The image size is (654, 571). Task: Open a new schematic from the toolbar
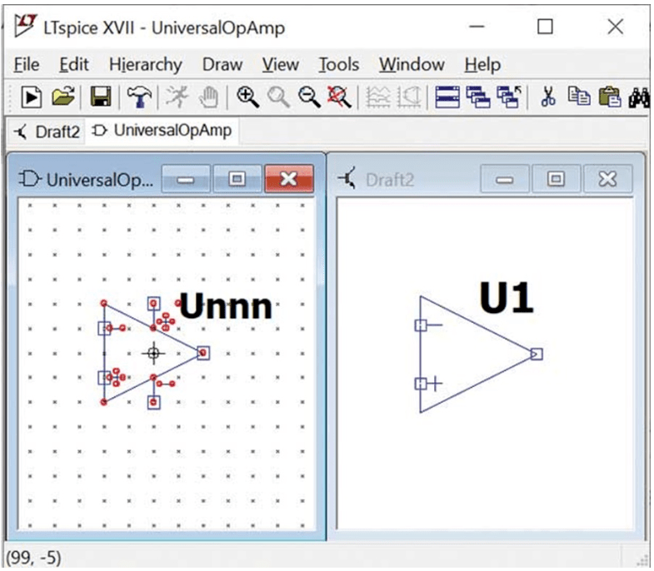[32, 97]
